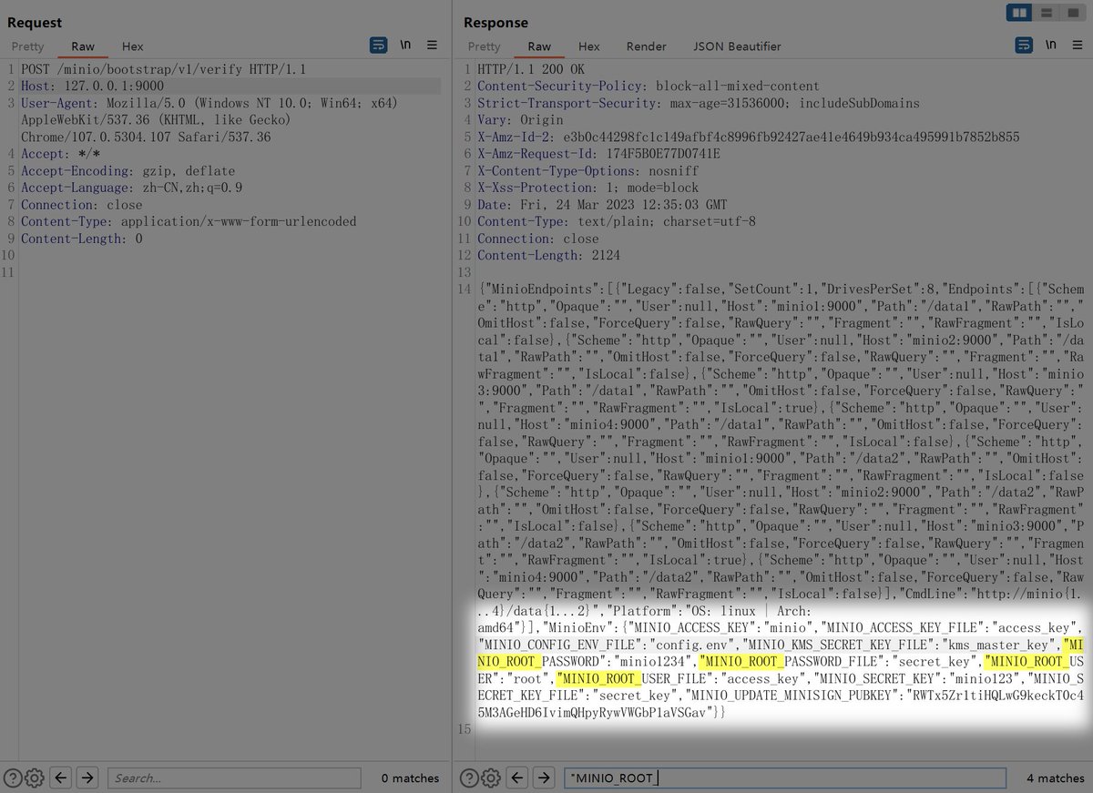Select the Raw tab in Request panel

point(83,46)
